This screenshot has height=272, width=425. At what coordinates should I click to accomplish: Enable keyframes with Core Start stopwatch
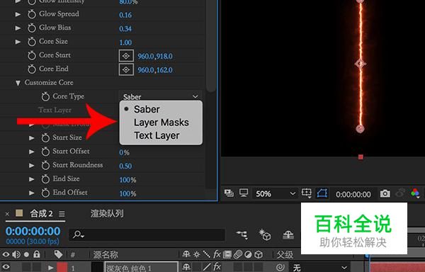(x=32, y=55)
